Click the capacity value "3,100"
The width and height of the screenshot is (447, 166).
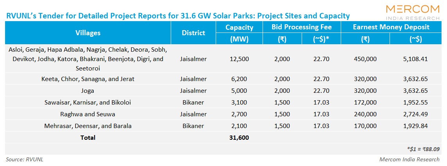pyautogui.click(x=239, y=102)
